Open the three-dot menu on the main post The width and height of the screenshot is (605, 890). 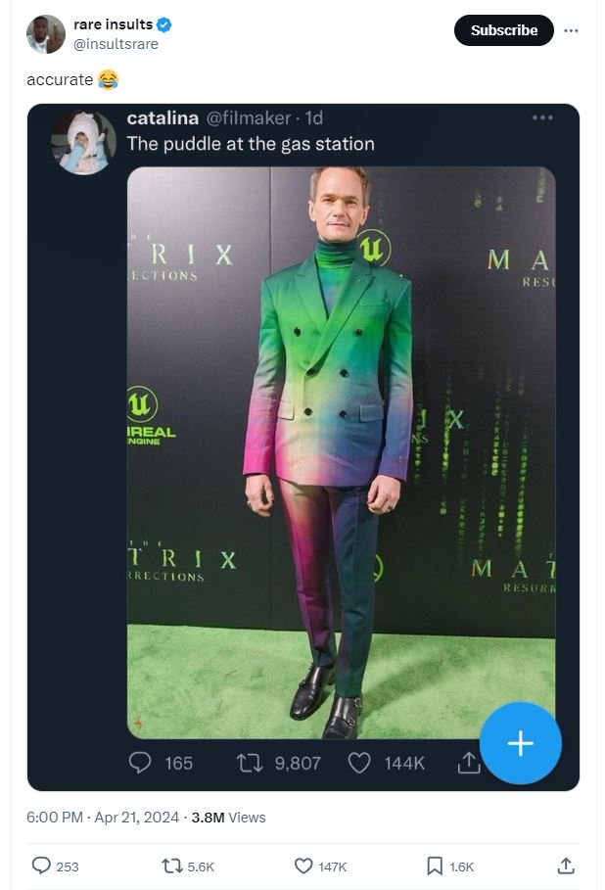(x=572, y=30)
